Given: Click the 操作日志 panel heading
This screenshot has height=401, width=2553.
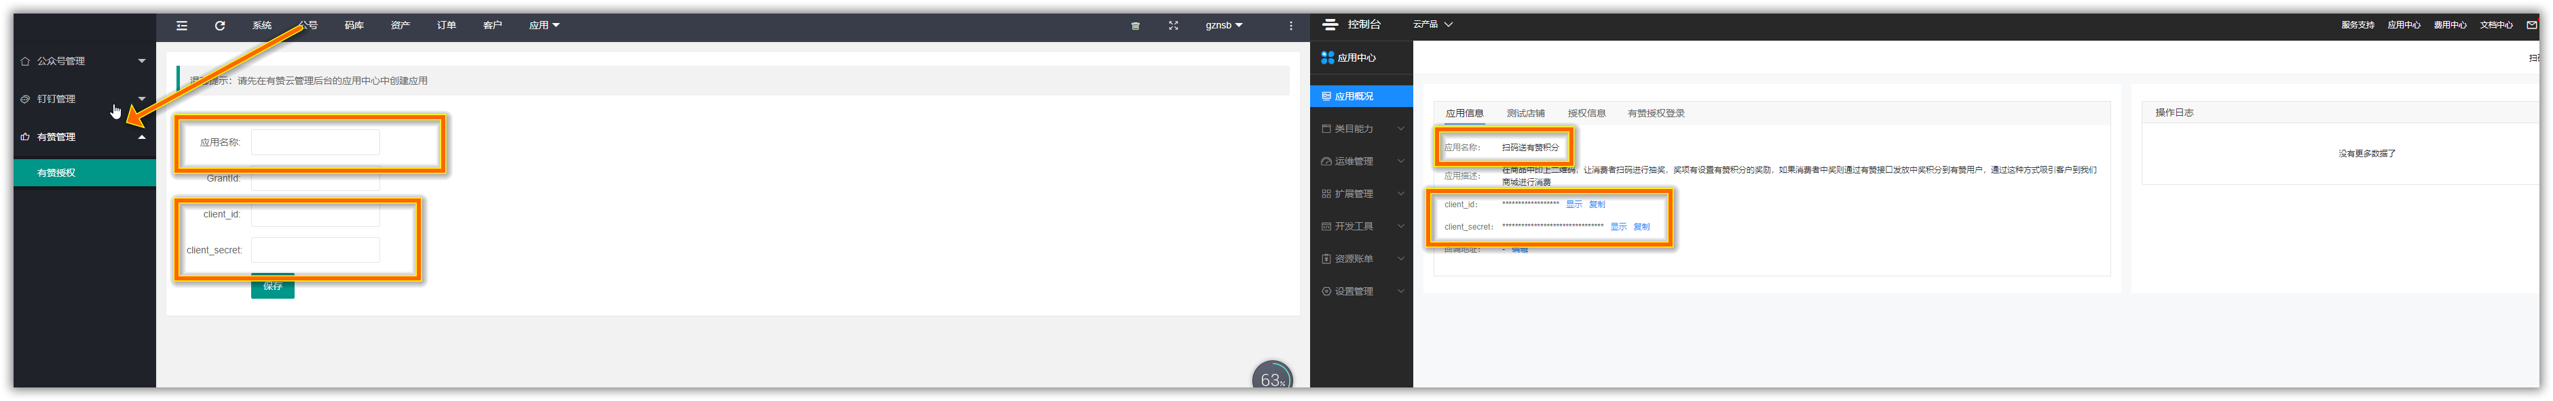Looking at the screenshot, I should pos(2174,113).
